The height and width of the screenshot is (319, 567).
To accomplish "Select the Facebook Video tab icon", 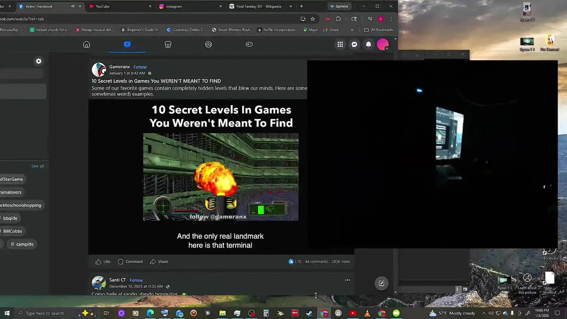I will click(127, 44).
